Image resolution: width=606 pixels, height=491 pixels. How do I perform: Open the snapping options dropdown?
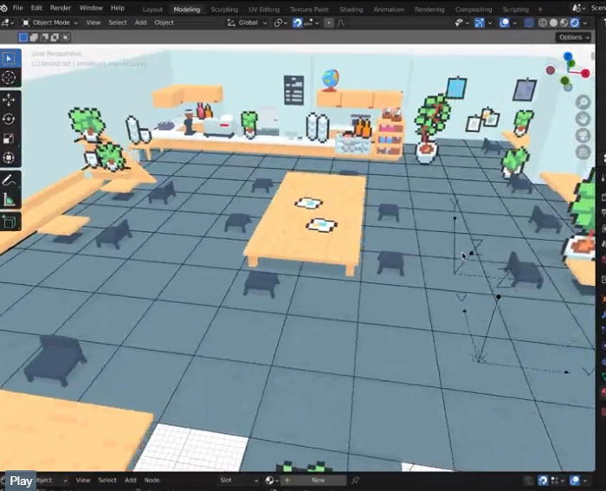(x=312, y=23)
